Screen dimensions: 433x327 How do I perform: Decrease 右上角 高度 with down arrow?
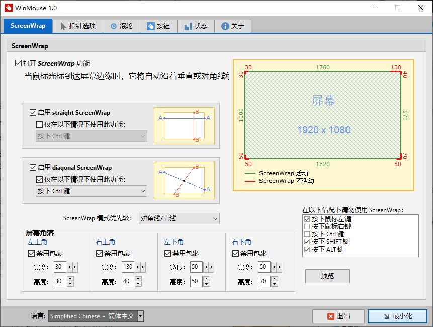coord(138,284)
